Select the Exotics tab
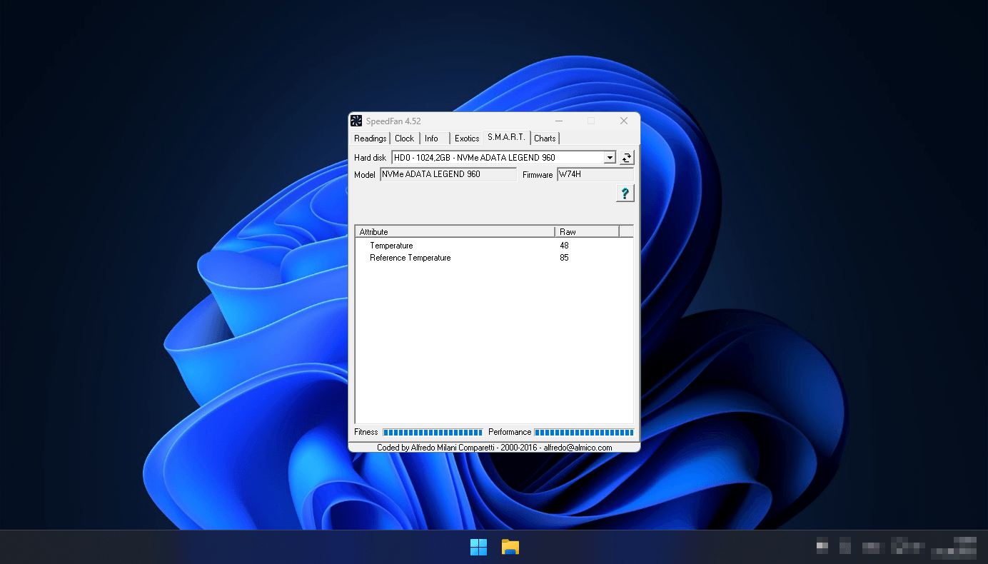This screenshot has height=564, width=988. pos(467,139)
